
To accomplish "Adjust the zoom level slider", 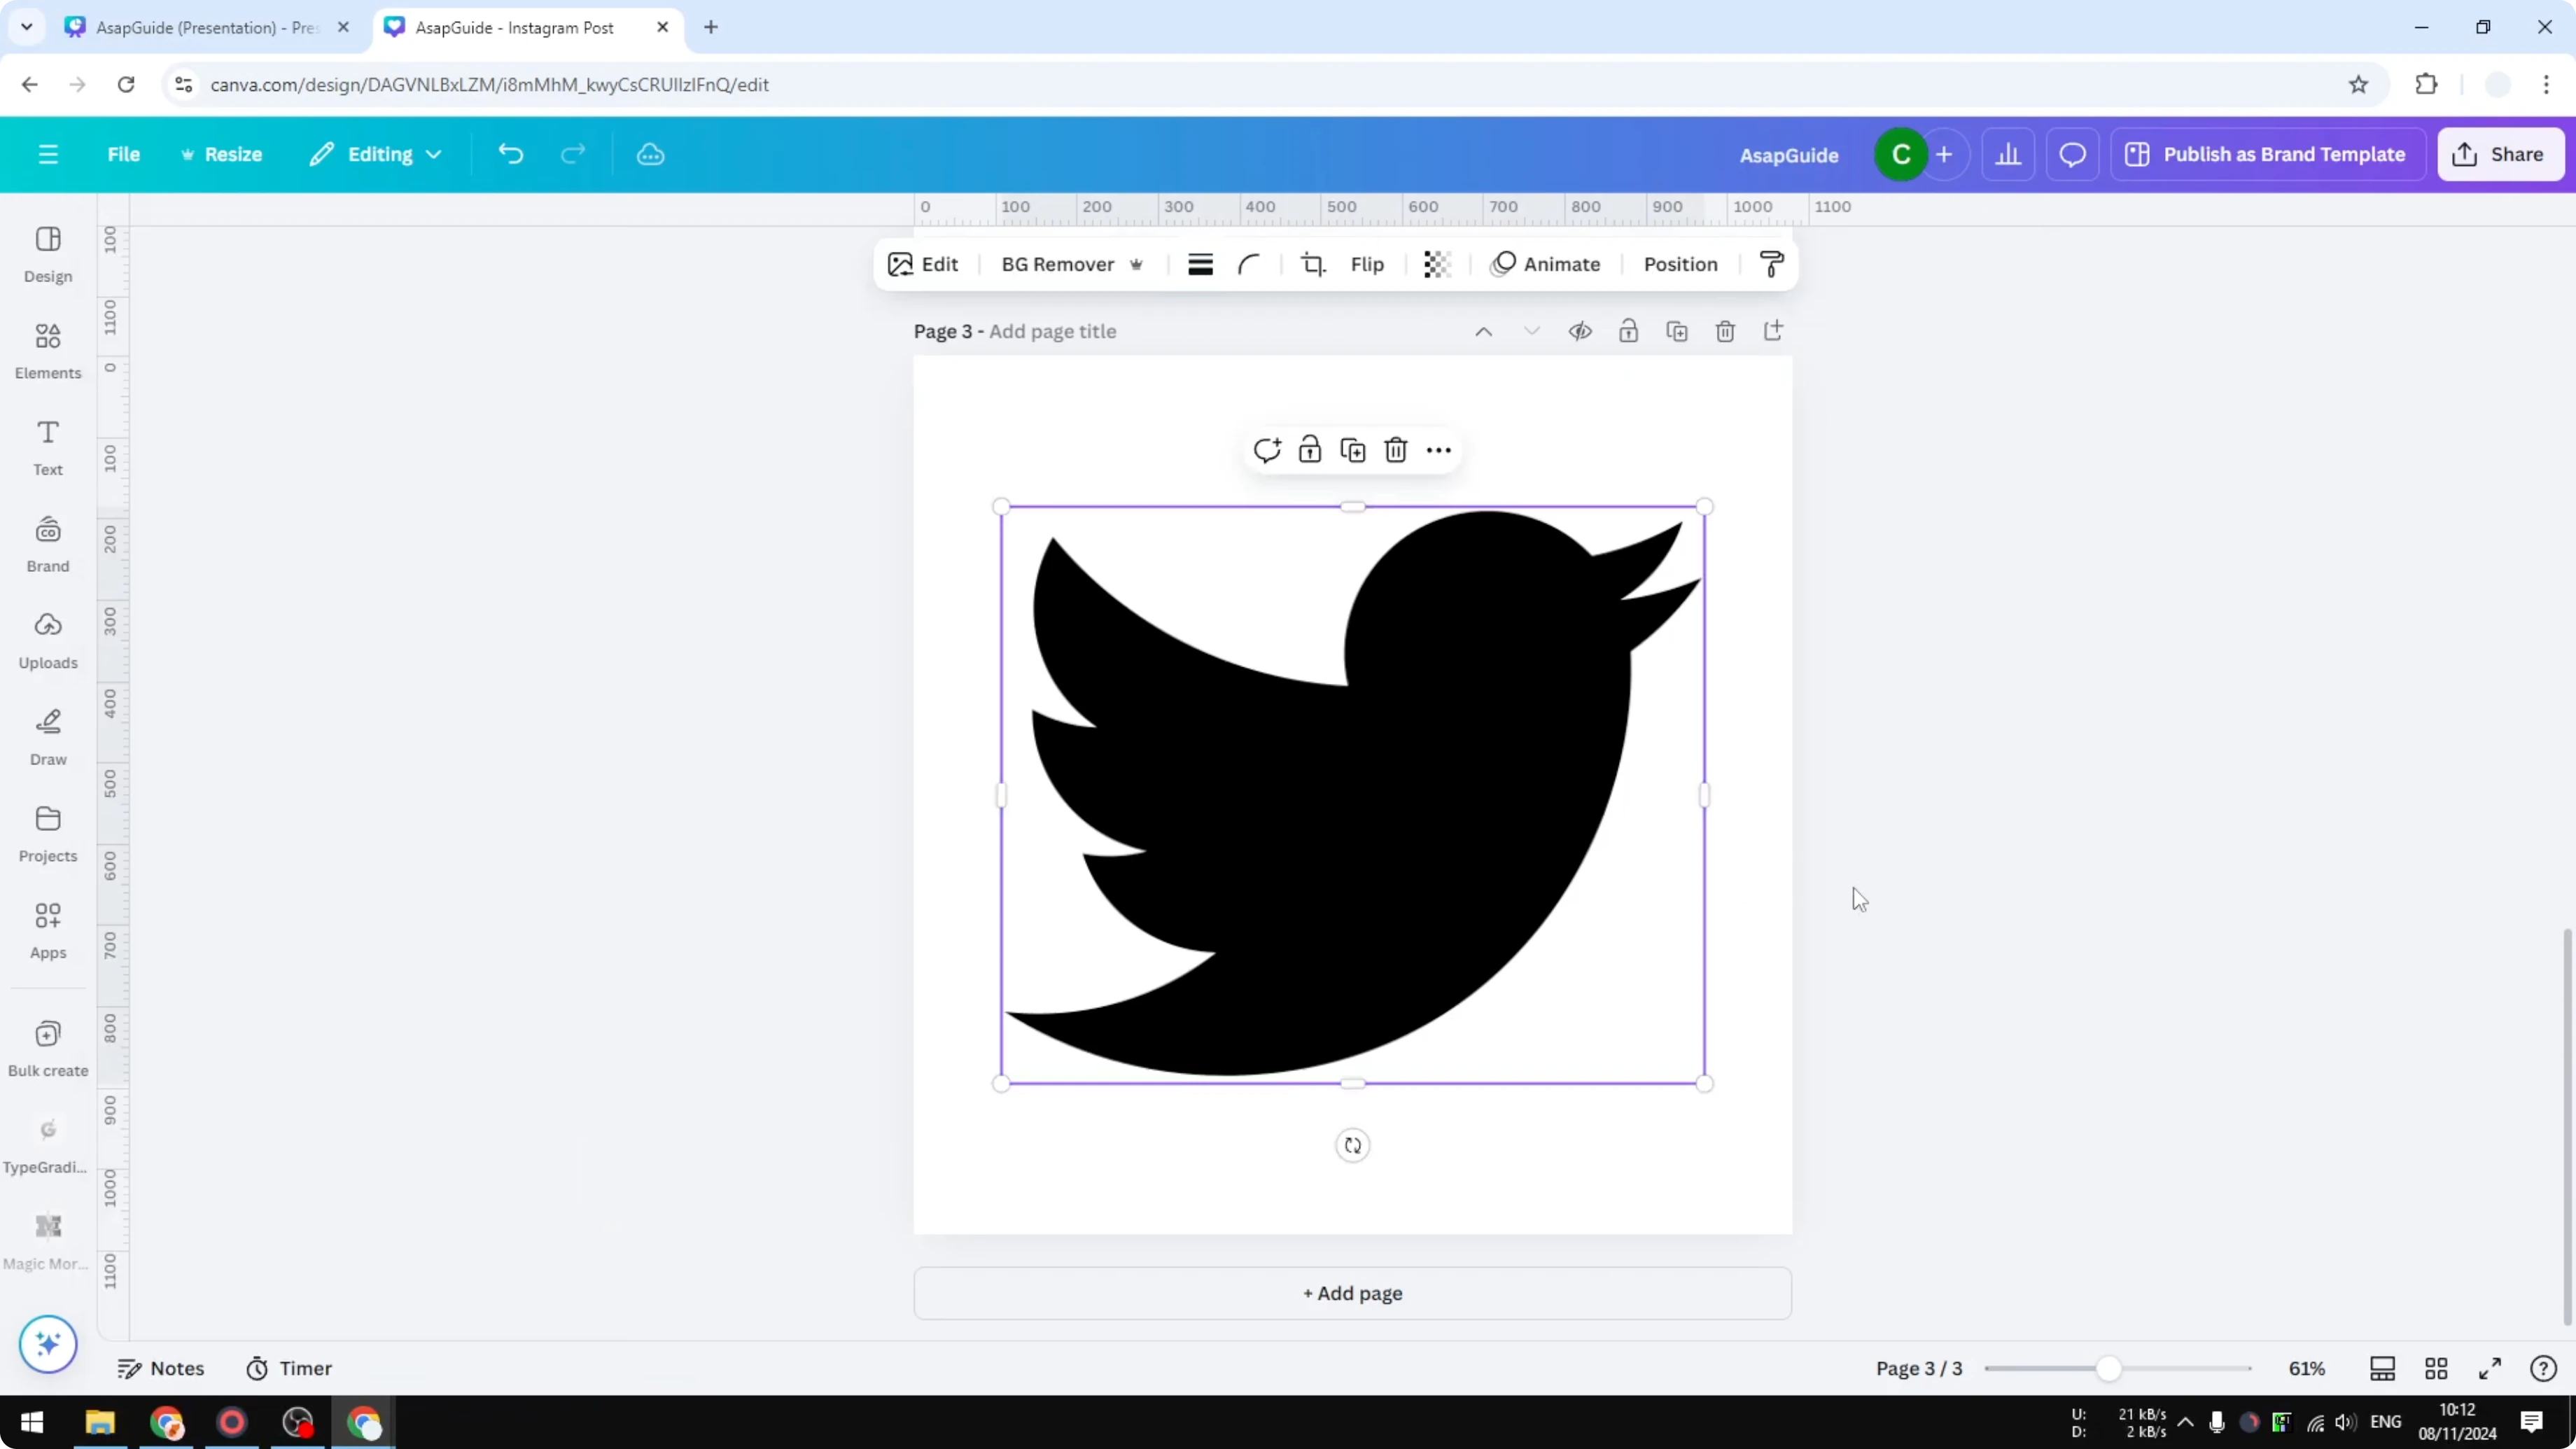I will (x=2107, y=1368).
